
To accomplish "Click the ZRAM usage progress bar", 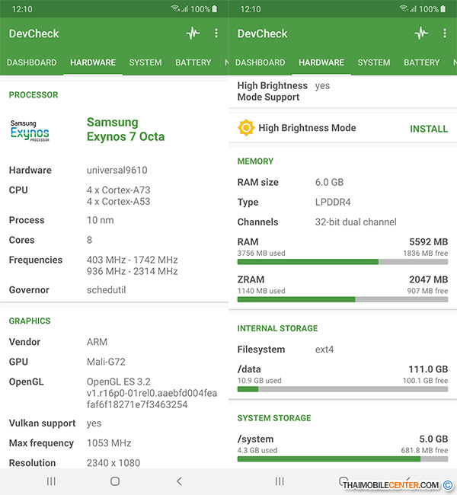I will point(342,299).
